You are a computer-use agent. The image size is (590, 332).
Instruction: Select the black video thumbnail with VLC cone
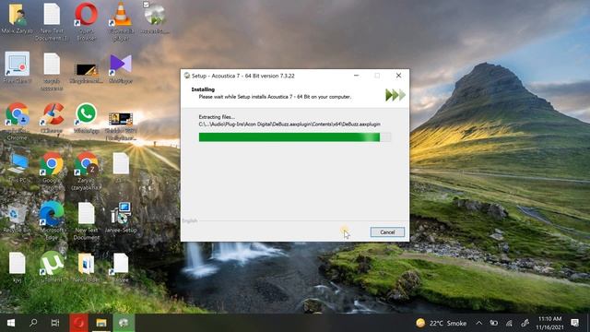(x=86, y=72)
